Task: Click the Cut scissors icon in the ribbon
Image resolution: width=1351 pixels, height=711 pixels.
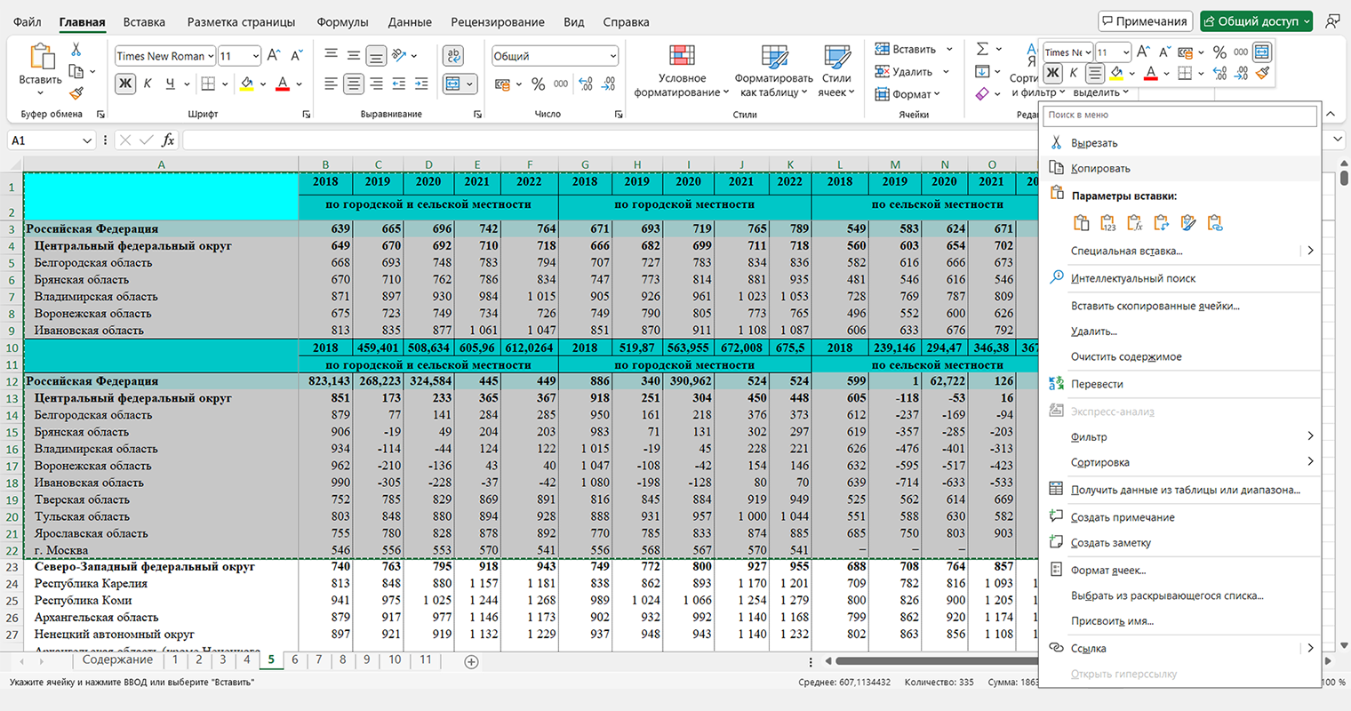Action: 76,50
